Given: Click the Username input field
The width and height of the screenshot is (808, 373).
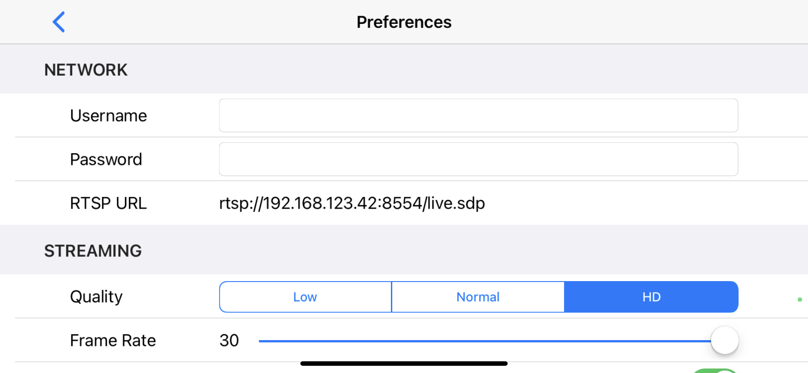Looking at the screenshot, I should pos(478,116).
